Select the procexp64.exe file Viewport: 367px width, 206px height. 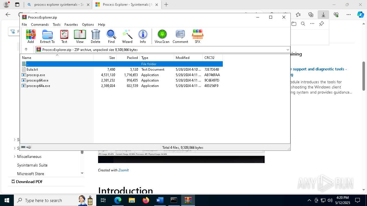click(37, 80)
